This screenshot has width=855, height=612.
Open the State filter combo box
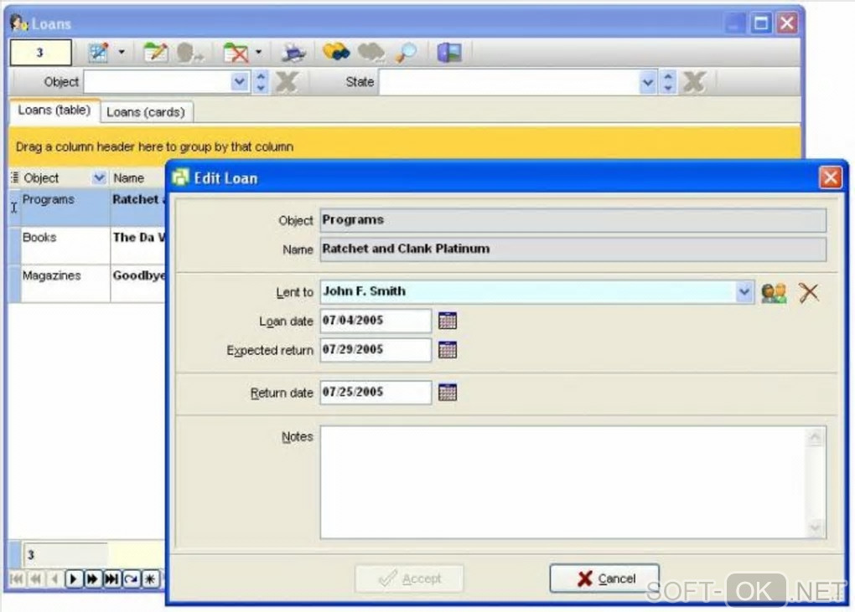tap(647, 83)
